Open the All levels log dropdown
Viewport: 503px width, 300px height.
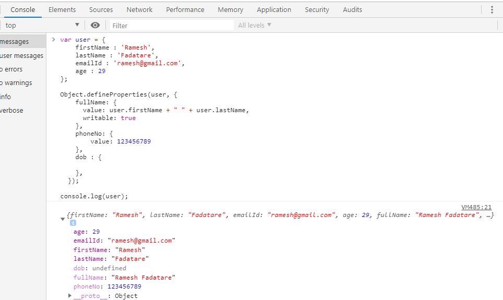coord(255,25)
